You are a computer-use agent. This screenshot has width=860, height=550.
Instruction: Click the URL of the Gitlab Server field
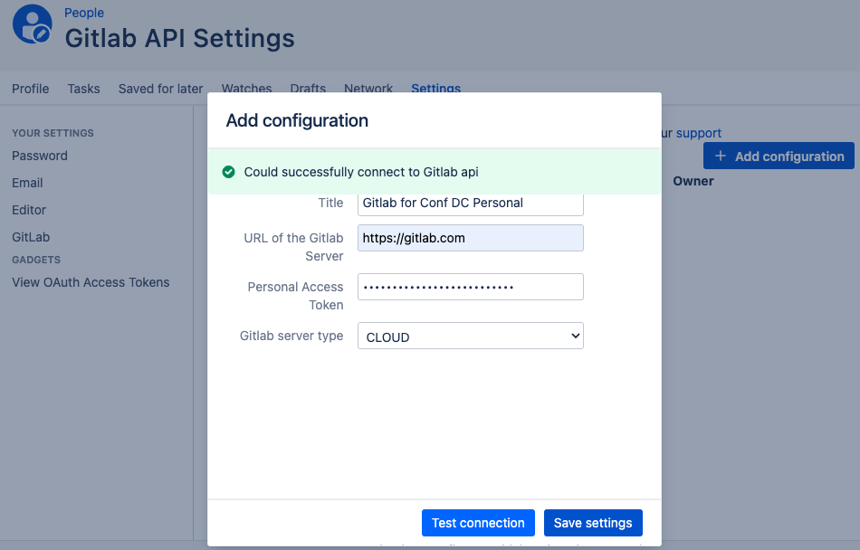471,238
